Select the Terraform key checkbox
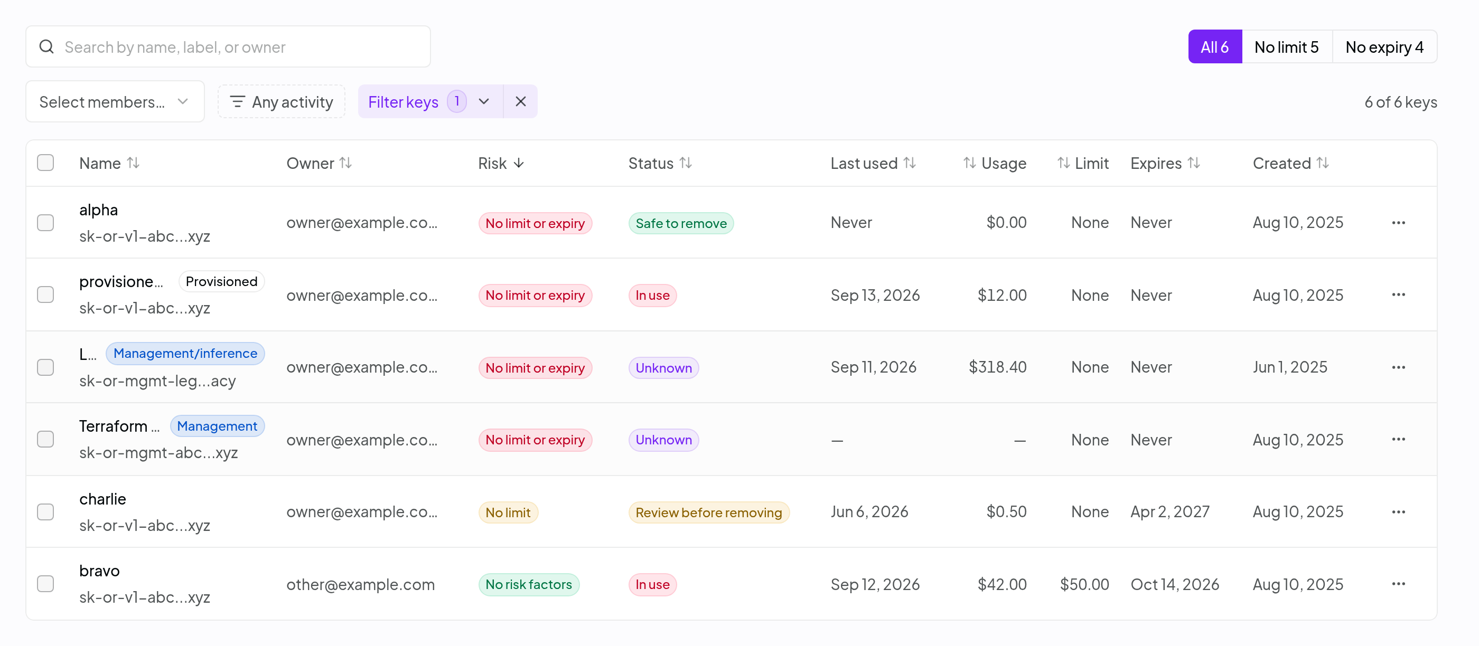The image size is (1479, 646). click(x=45, y=440)
